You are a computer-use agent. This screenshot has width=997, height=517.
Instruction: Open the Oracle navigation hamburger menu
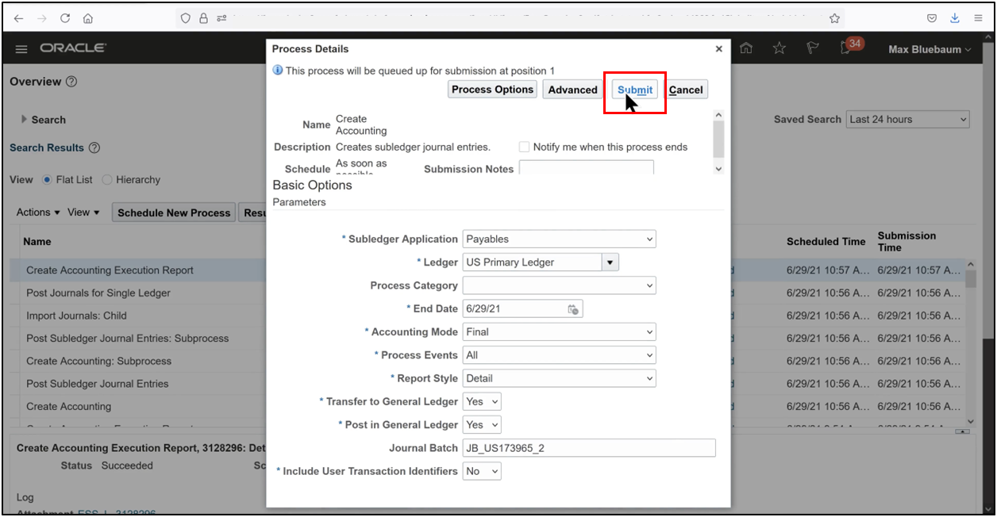(x=21, y=48)
